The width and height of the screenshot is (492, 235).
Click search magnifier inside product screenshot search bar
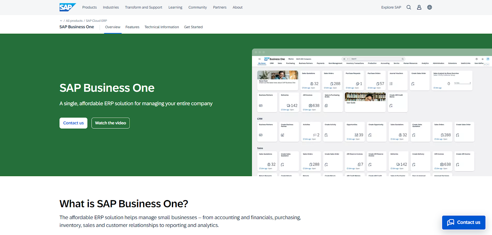pos(402,59)
